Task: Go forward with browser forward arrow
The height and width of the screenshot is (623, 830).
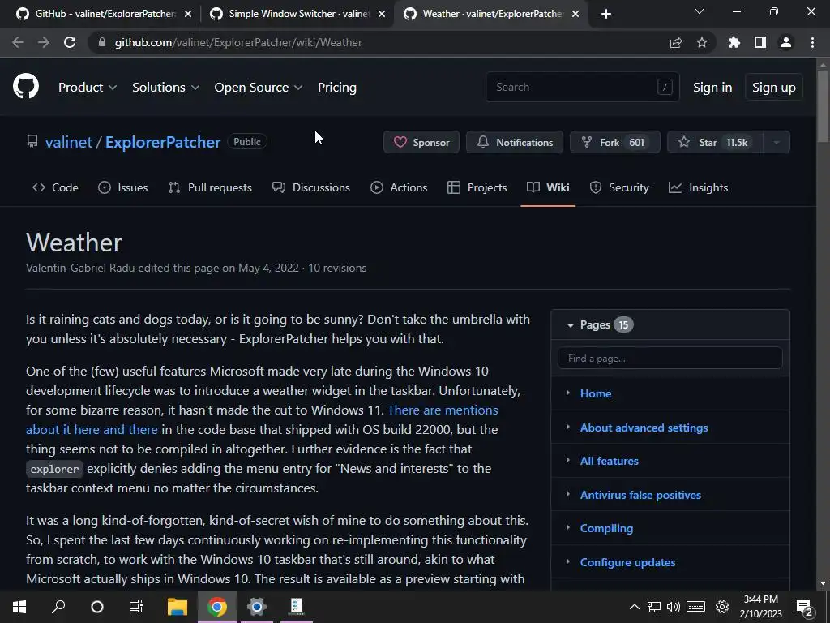Action: point(44,42)
